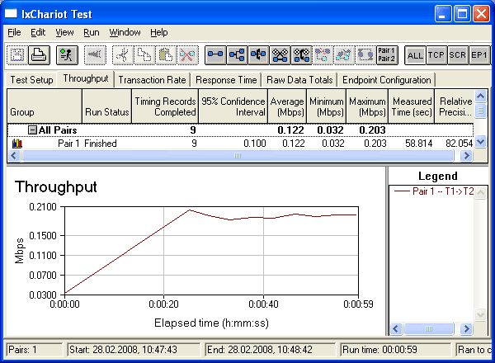Click the Legend scroll right arrow
Screen dimensions: 495x363
(466, 329)
